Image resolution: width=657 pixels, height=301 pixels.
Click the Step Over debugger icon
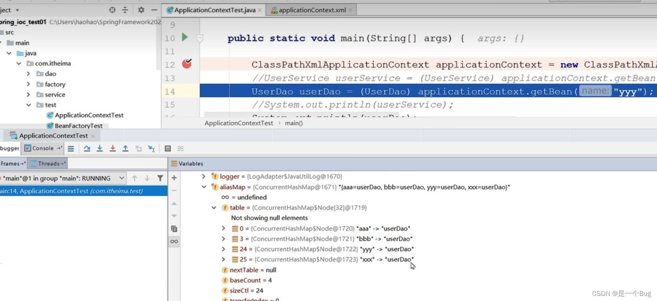87,149
